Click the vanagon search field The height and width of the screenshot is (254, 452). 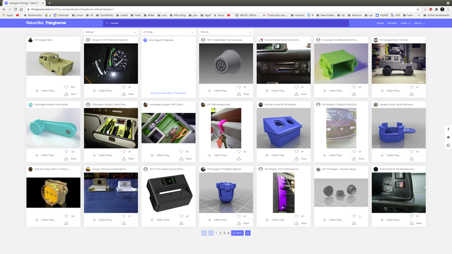(x=226, y=23)
